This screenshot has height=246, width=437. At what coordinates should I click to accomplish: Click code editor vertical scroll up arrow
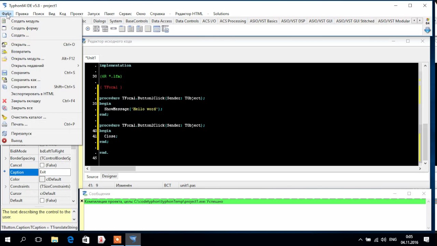point(425,65)
